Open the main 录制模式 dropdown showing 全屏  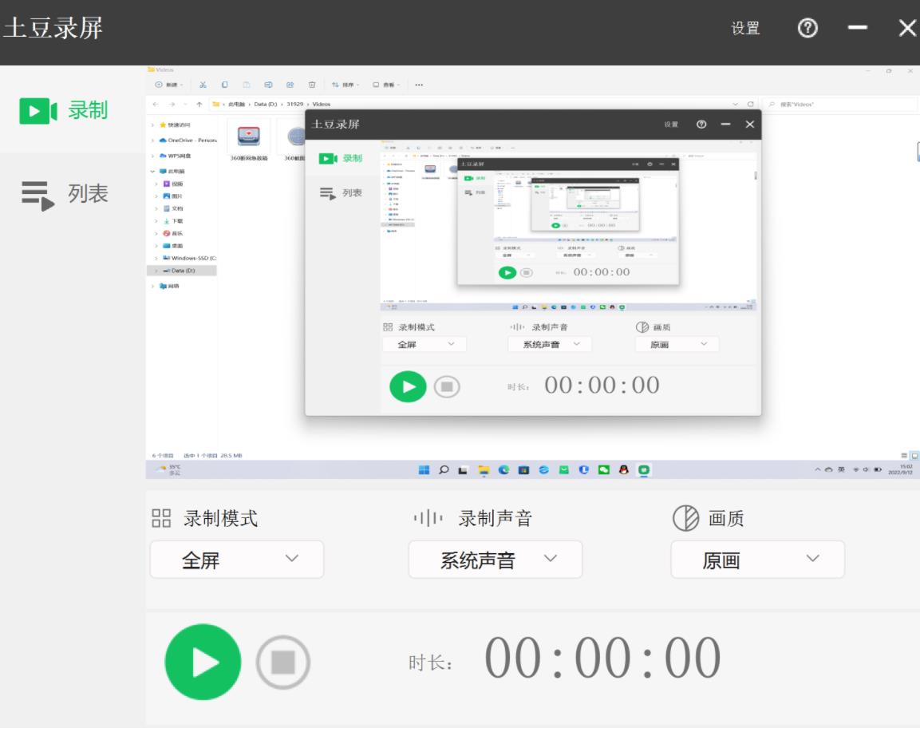[237, 560]
